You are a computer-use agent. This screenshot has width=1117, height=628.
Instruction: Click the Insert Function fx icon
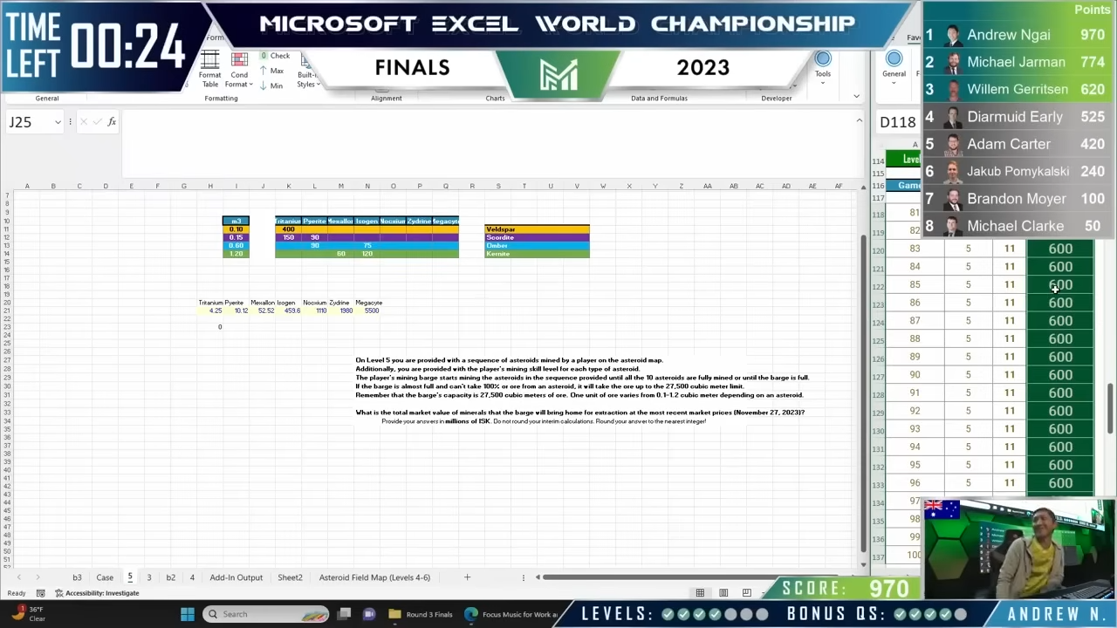point(112,122)
